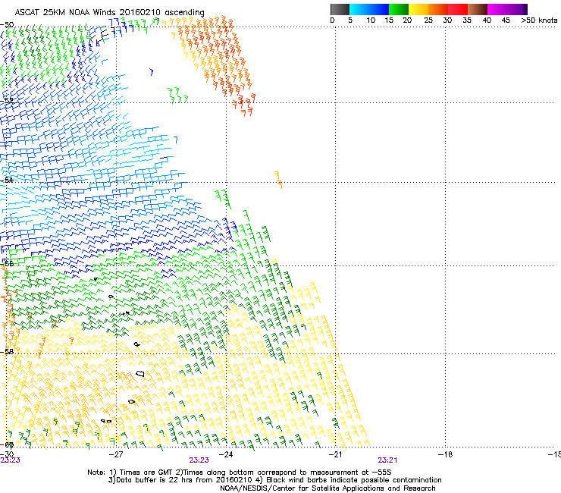Click the '-27' longitude label
This screenshot has height=493, width=561.
pos(116,454)
